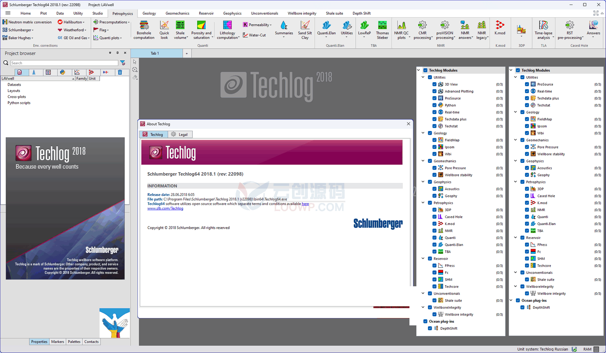
Task: Switch to the Palettes tab
Action: click(x=74, y=342)
